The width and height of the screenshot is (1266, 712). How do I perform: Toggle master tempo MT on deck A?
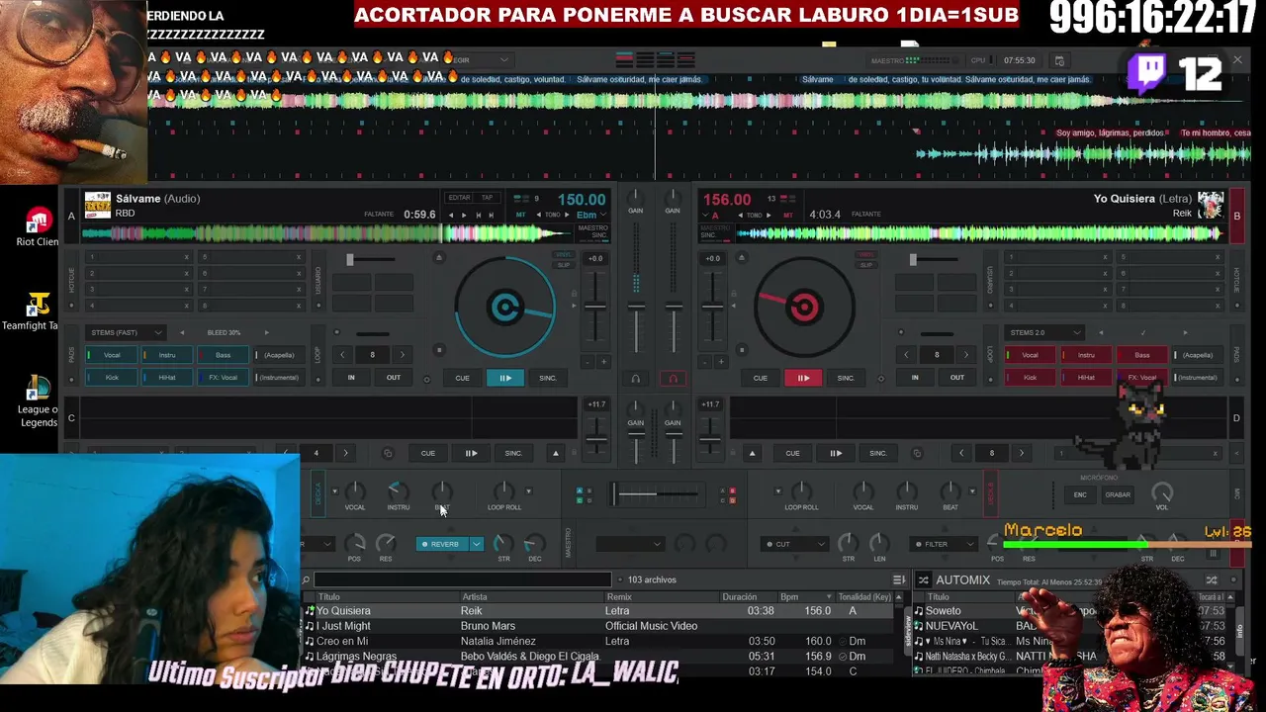pyautogui.click(x=521, y=215)
